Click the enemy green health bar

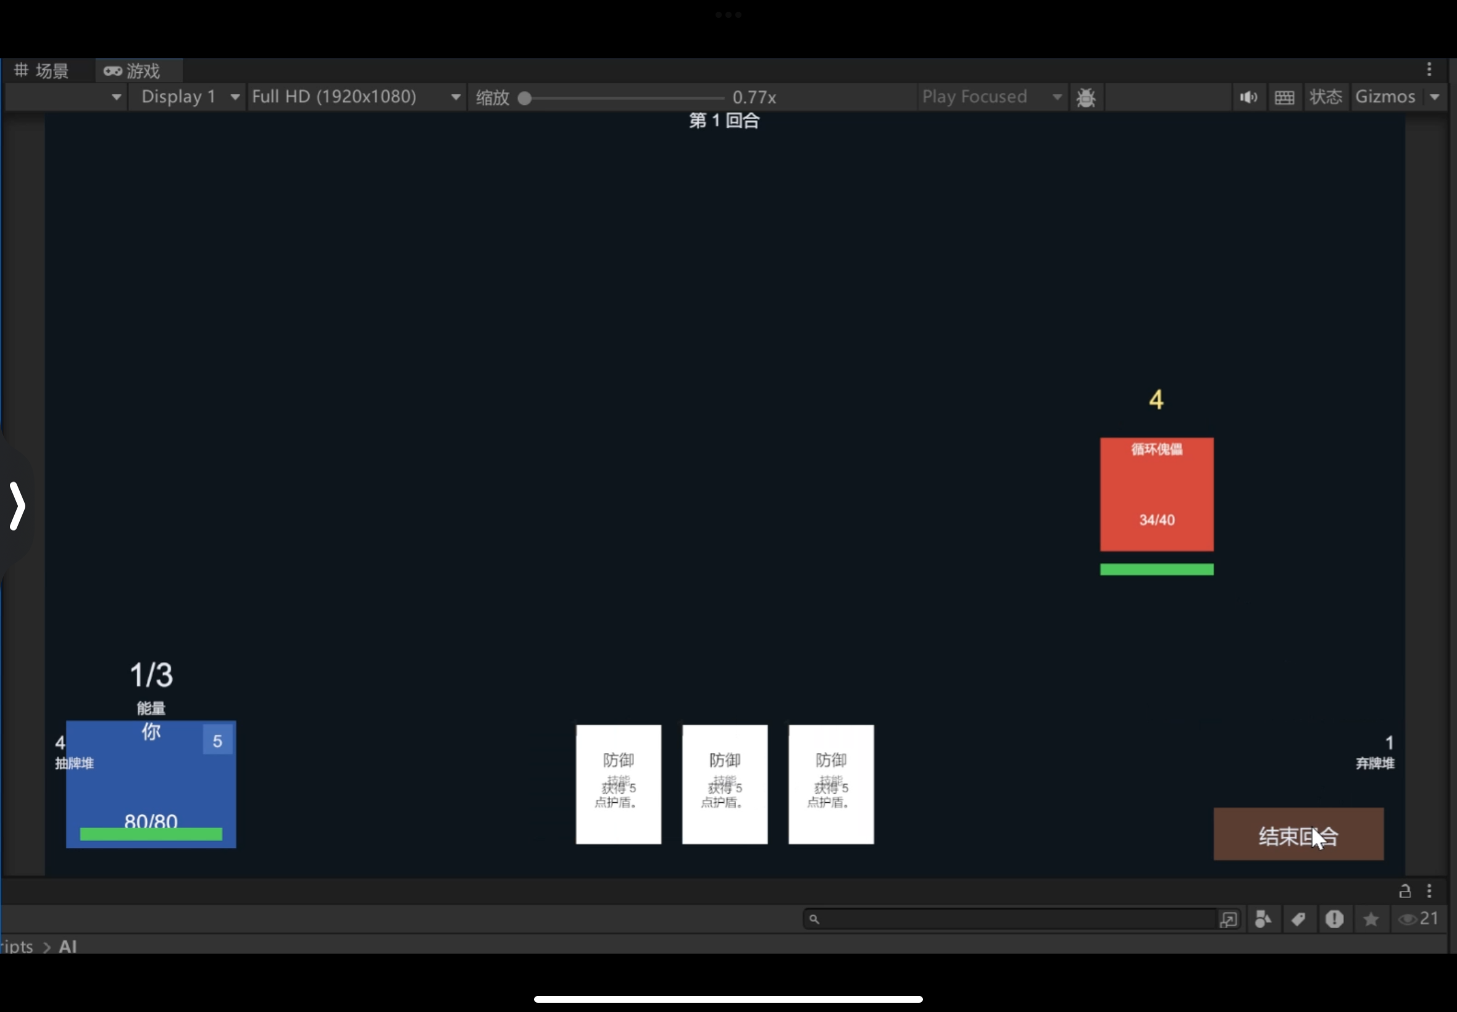pos(1156,570)
